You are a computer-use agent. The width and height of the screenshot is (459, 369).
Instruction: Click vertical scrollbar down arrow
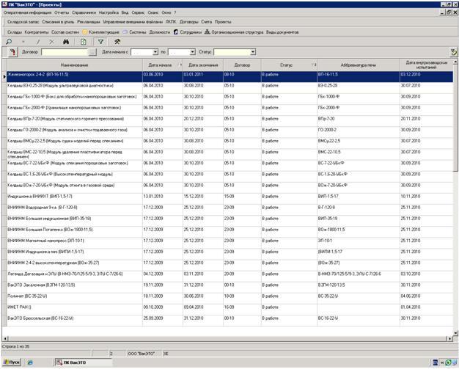[455, 332]
